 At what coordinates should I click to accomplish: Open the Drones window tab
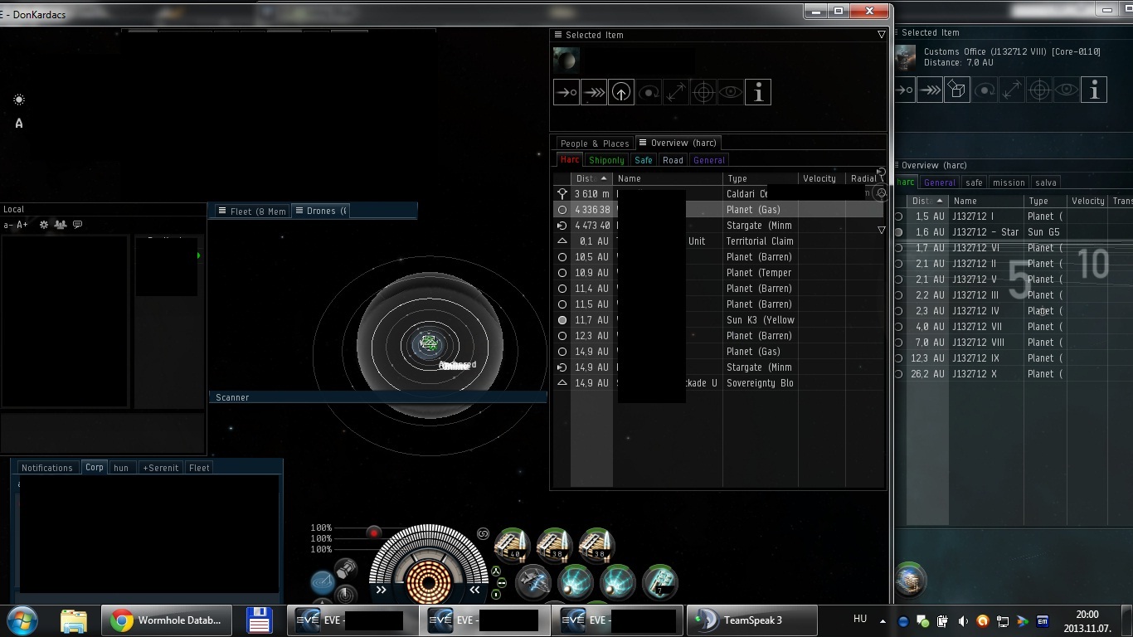pyautogui.click(x=321, y=211)
